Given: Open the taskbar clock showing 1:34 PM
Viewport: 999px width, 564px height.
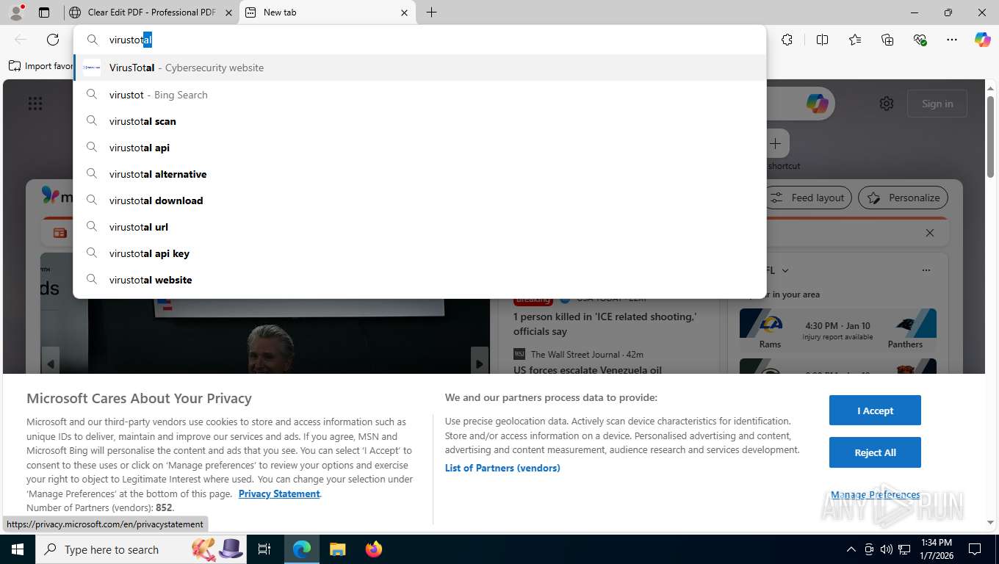Looking at the screenshot, I should (935, 549).
